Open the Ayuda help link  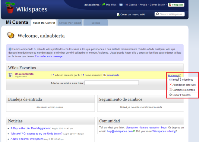click(143, 5)
